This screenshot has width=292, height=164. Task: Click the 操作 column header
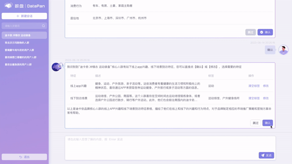(x=251, y=76)
